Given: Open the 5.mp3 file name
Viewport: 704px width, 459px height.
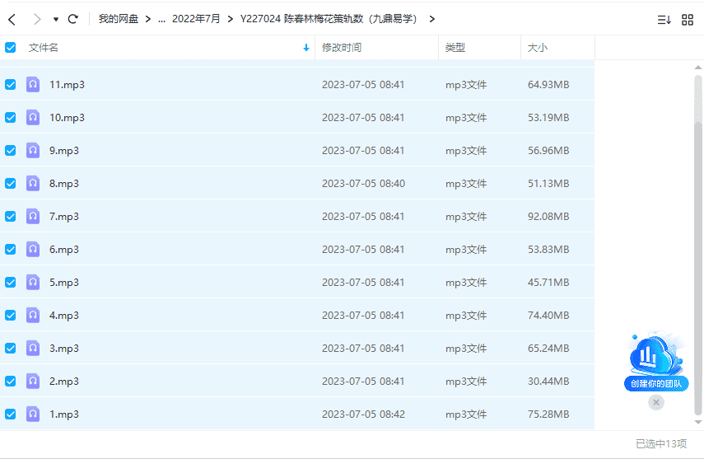Looking at the screenshot, I should 64,282.
